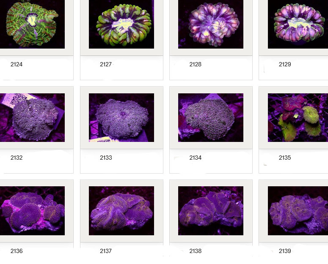Open the coral thumbnail labeled 2129
Screen dimensions: 328x264
point(298,24)
